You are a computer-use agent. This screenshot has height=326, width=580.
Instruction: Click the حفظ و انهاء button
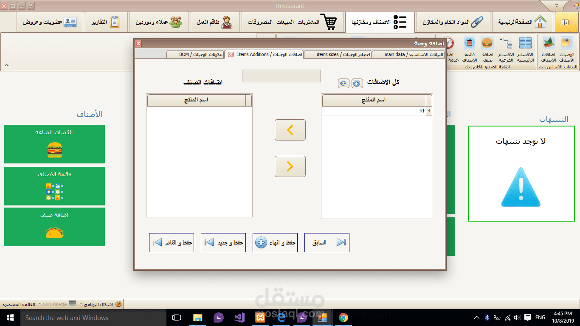[275, 243]
